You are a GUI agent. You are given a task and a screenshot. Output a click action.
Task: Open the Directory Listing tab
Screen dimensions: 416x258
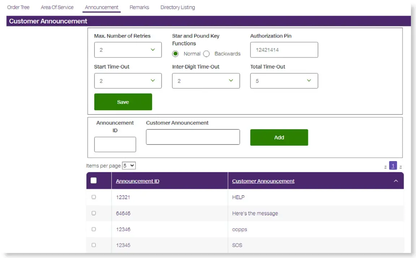[x=178, y=7]
